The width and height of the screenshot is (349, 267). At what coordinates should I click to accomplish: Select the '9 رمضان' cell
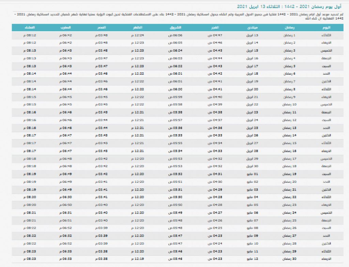(289, 97)
